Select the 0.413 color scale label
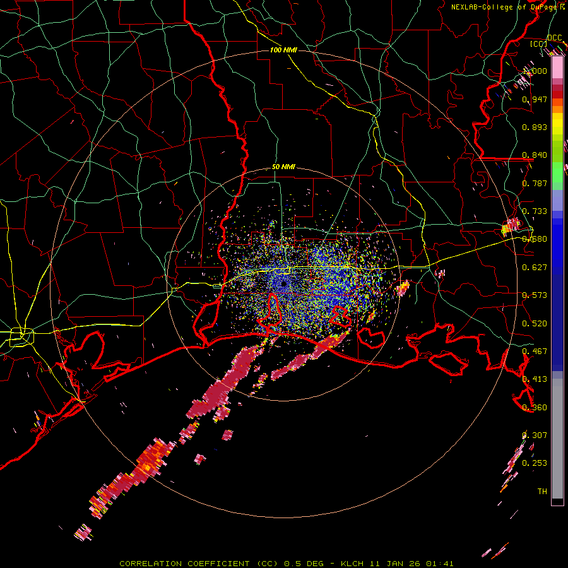The width and height of the screenshot is (568, 568). pos(535,379)
